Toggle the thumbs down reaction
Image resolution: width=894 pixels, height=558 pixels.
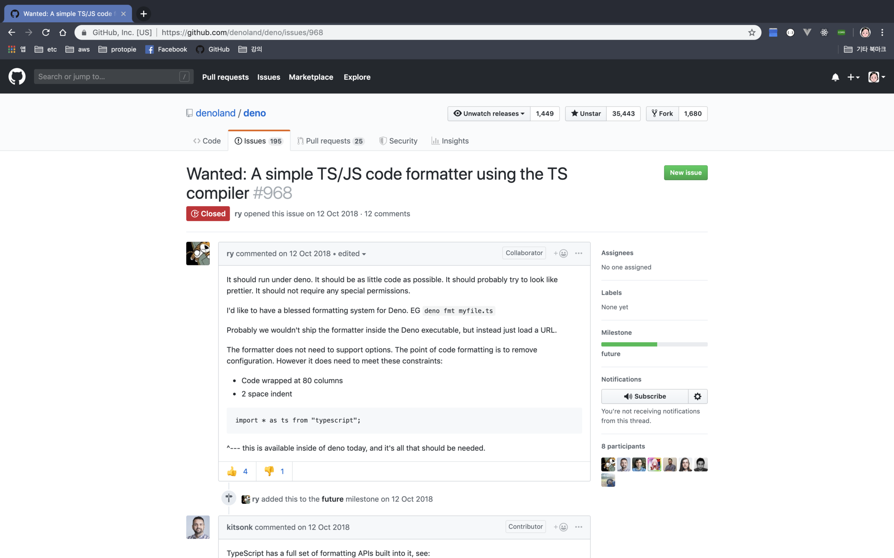(x=274, y=471)
